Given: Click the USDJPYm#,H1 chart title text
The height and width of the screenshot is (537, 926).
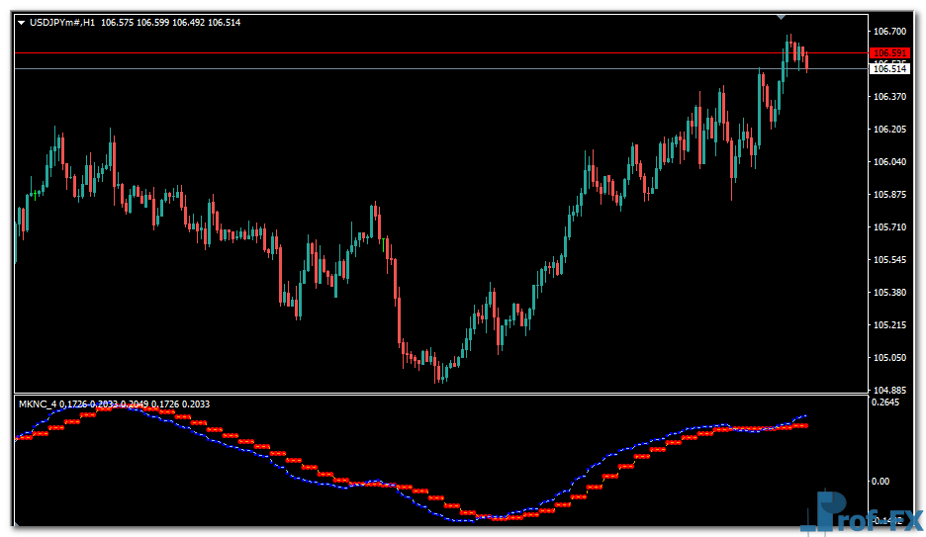Looking at the screenshot, I should (x=62, y=23).
